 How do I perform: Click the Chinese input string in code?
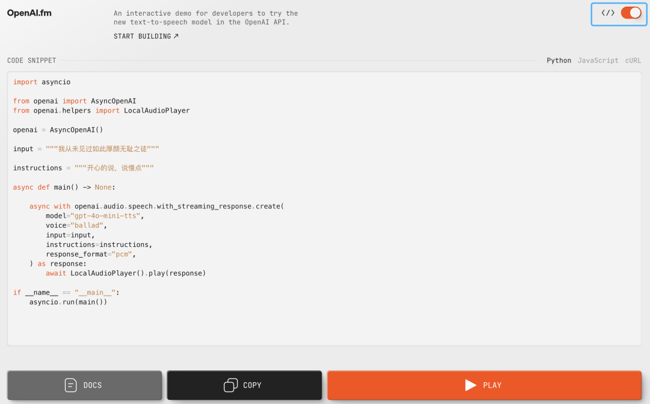pos(102,149)
